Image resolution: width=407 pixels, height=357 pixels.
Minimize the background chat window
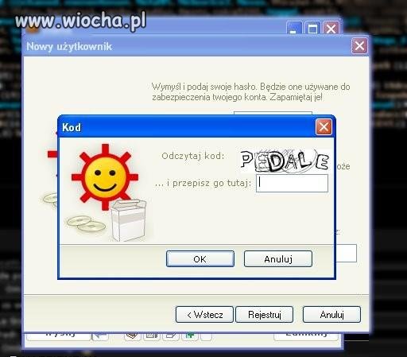coord(294,29)
